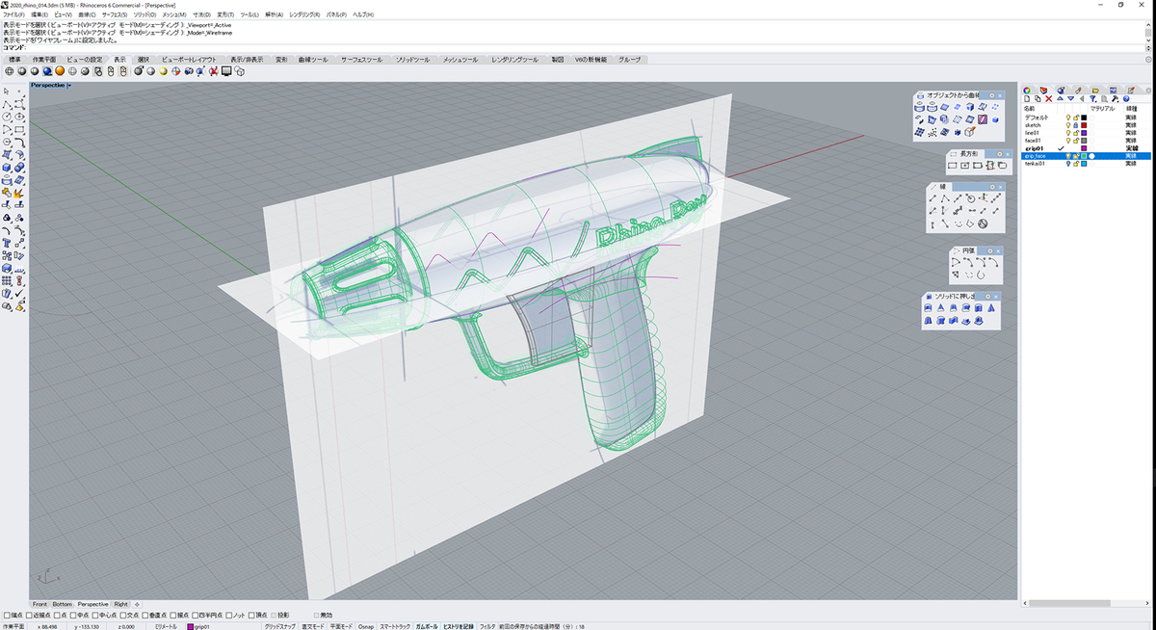Move layer up with the blue up triangle

[1060, 98]
